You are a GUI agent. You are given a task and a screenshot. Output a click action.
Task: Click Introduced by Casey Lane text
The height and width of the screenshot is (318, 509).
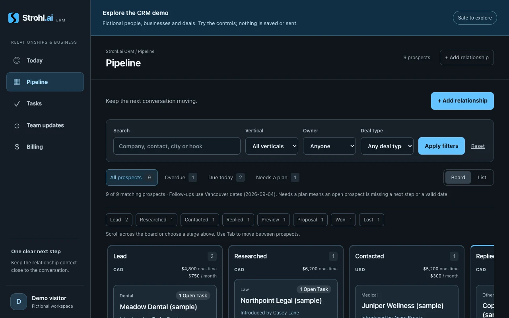coord(270,313)
